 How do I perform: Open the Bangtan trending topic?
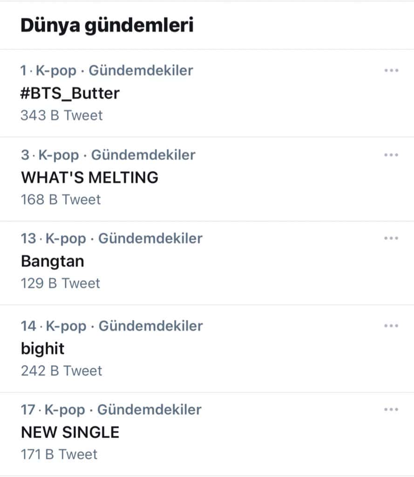click(53, 261)
